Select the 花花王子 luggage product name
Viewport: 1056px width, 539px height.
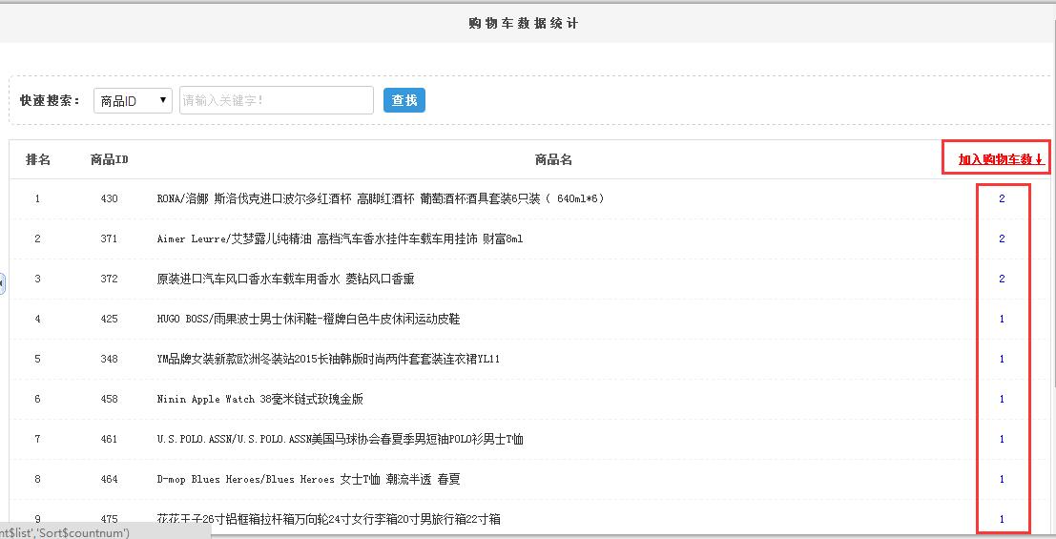[329, 520]
